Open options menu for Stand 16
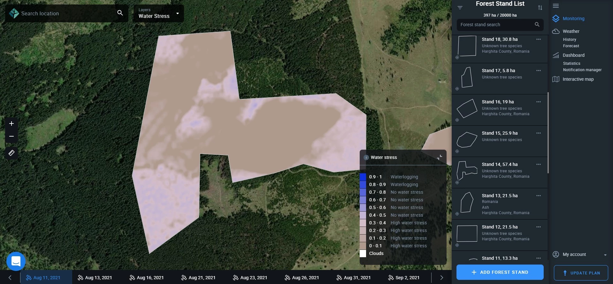The height and width of the screenshot is (284, 613). 539,102
